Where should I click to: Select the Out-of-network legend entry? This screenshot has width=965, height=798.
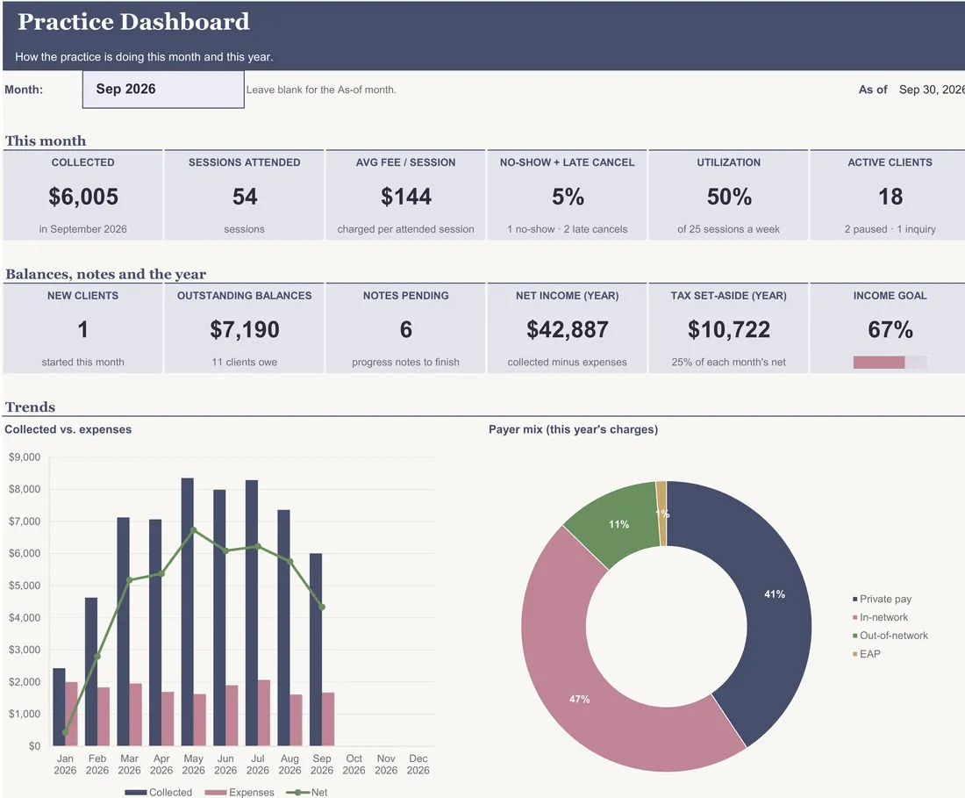pos(890,636)
